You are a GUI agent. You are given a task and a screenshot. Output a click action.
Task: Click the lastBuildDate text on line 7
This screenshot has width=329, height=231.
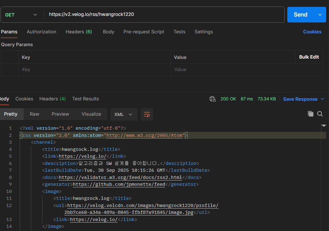(125, 170)
